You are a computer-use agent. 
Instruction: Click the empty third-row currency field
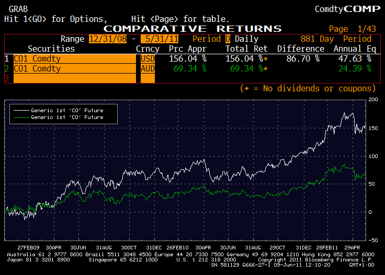point(148,78)
